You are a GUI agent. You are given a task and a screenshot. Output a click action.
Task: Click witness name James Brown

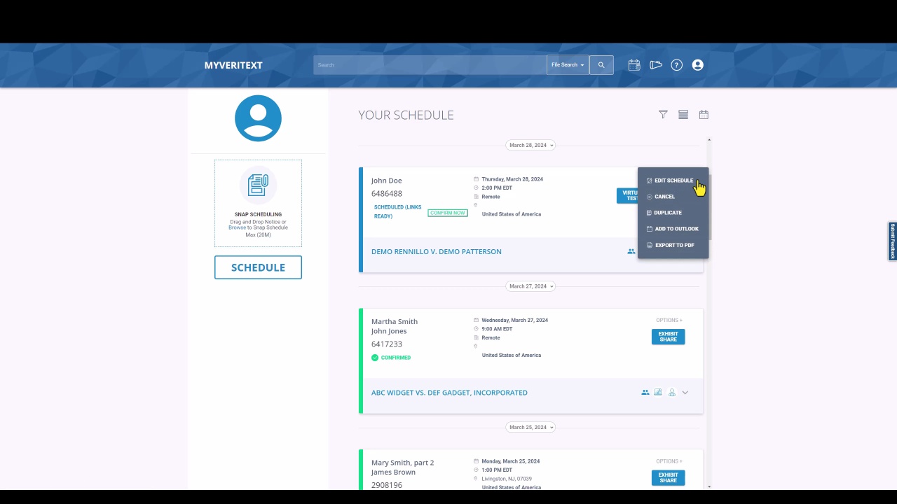click(x=393, y=472)
